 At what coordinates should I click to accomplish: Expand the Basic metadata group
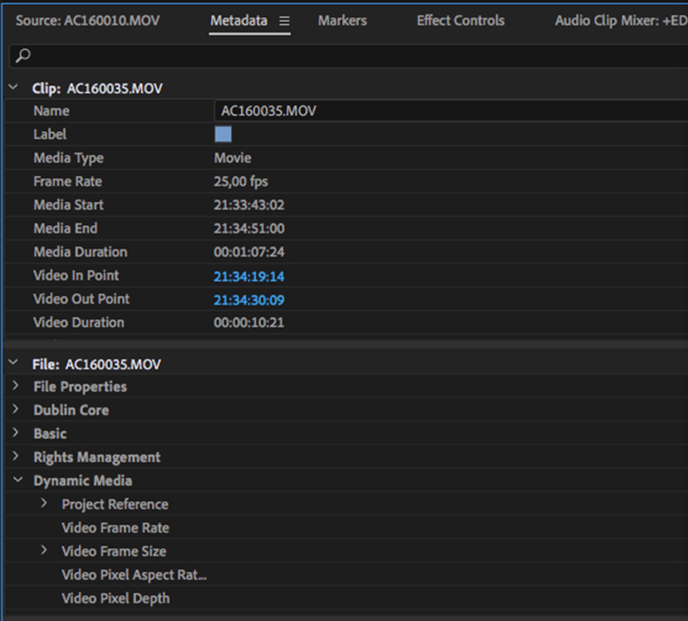15,433
